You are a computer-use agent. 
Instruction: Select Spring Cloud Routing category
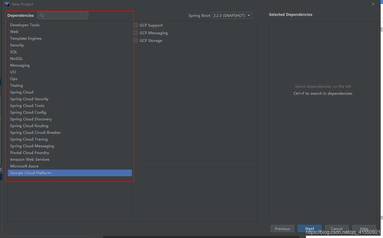(70, 126)
